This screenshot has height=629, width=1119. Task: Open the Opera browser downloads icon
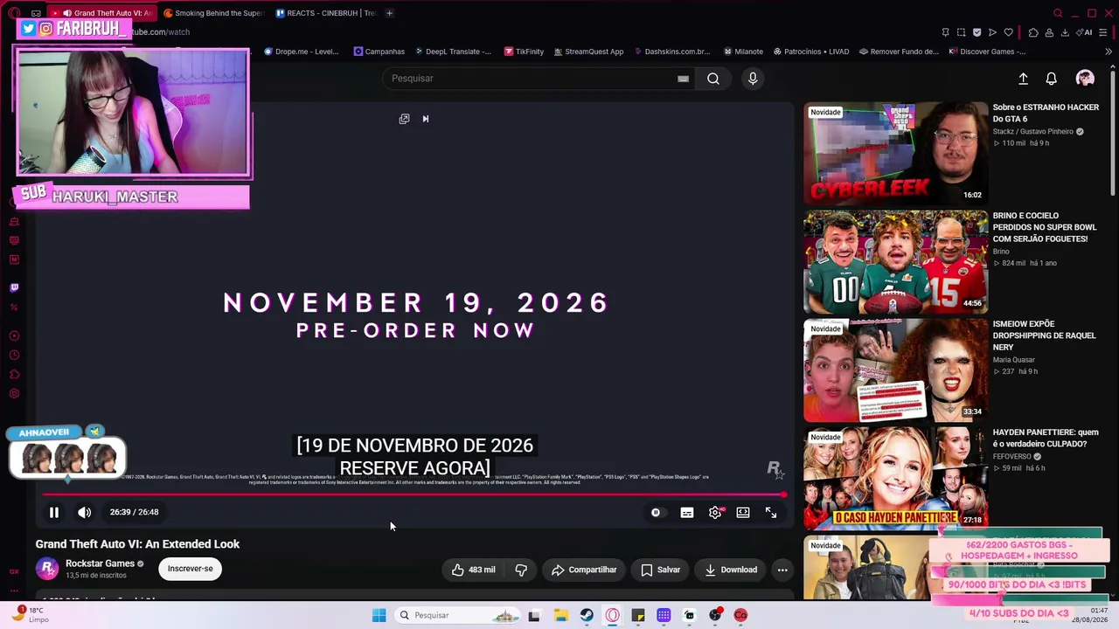click(x=1065, y=32)
